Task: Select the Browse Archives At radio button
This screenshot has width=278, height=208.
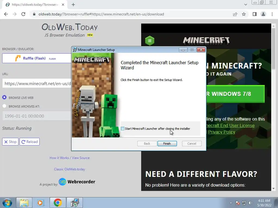Action: 4,106
